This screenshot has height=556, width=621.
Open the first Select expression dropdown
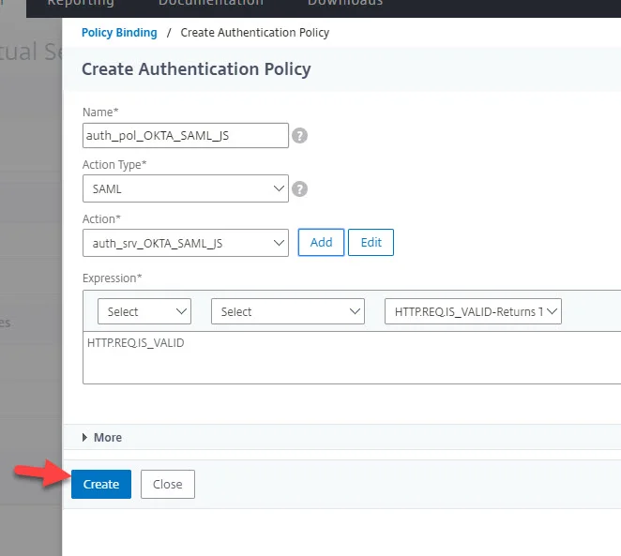[144, 311]
